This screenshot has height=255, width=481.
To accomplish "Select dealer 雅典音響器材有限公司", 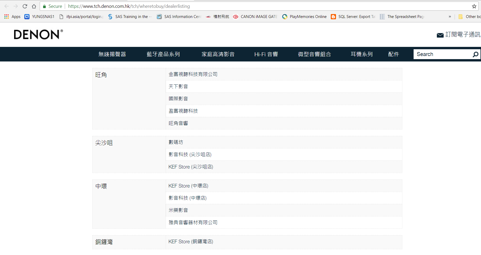I will pyautogui.click(x=193, y=222).
